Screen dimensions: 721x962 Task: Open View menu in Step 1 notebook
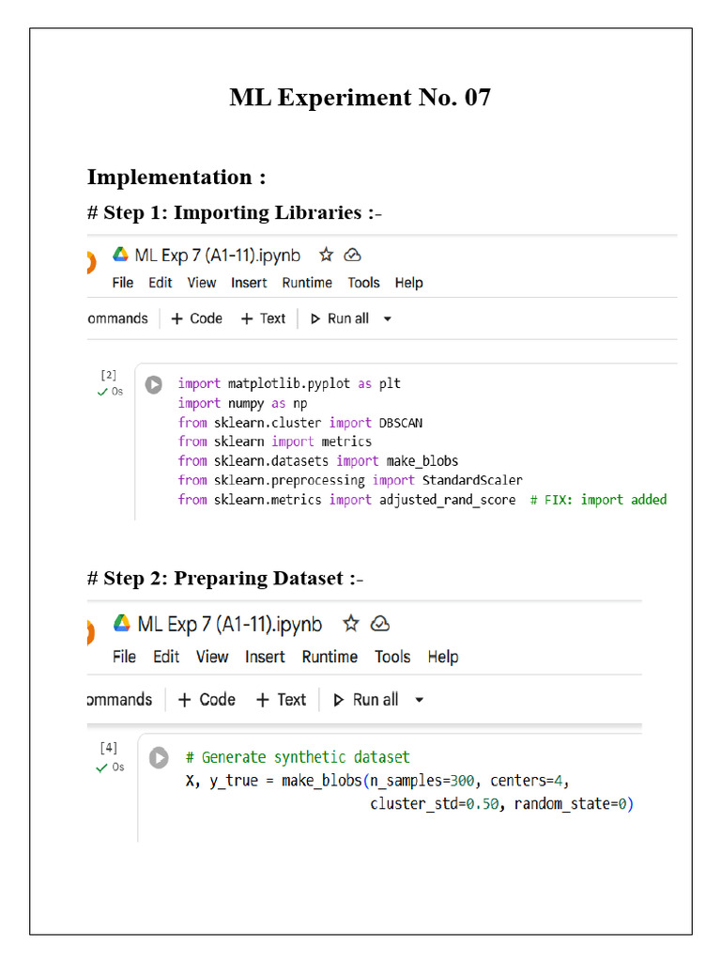coord(202,283)
